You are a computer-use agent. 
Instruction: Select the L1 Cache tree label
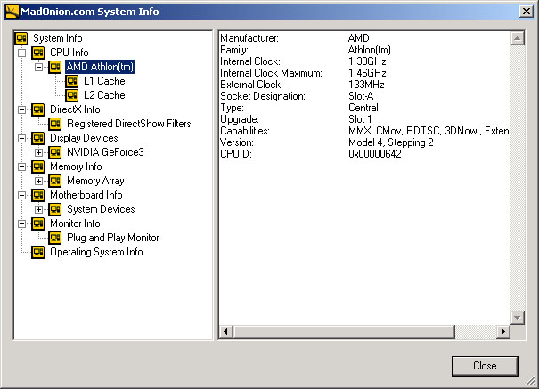tap(104, 81)
